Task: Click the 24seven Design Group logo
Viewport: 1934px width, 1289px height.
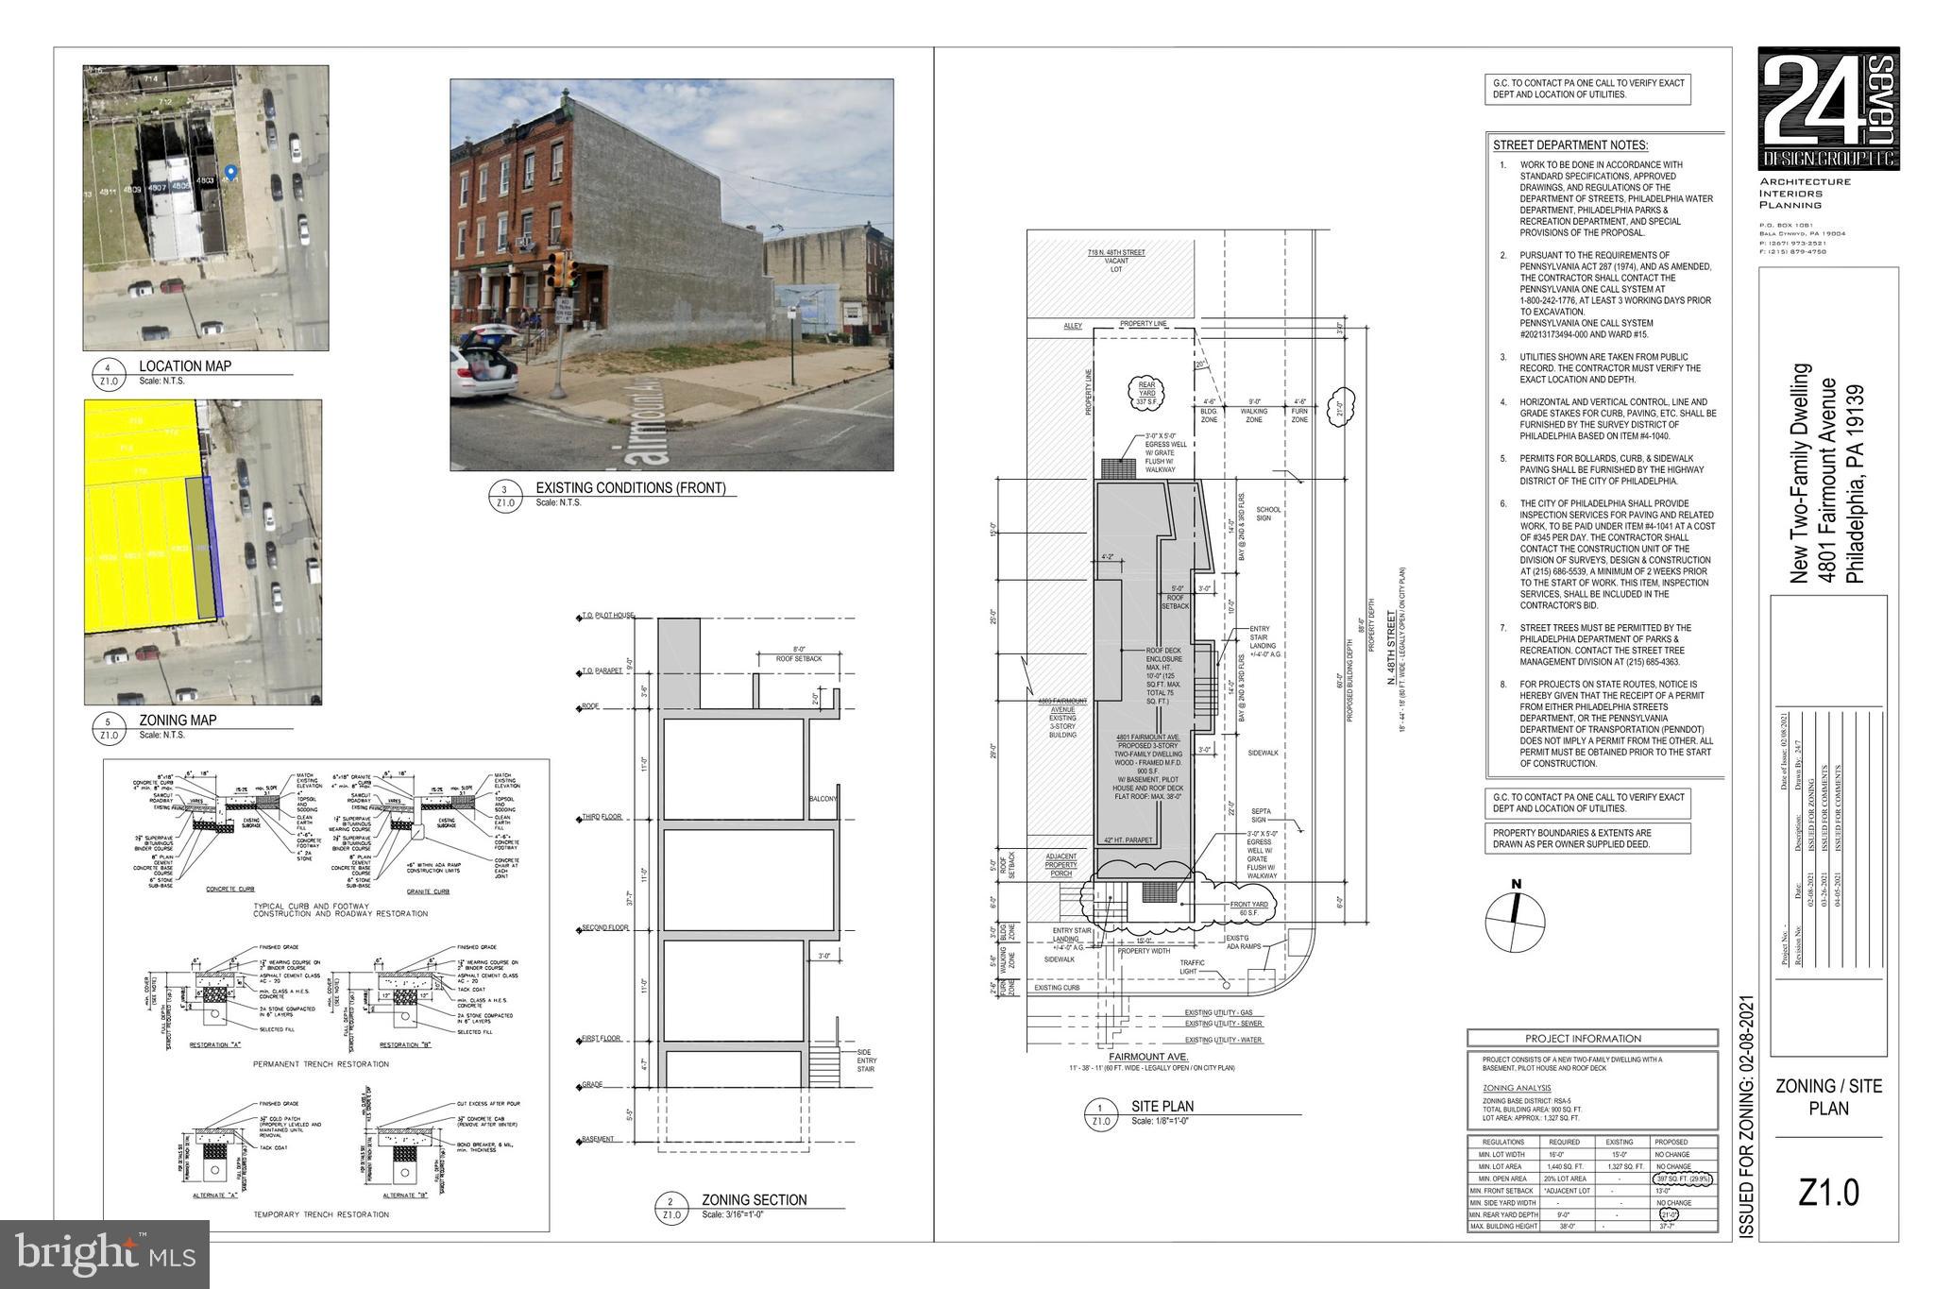Action: coord(1828,109)
